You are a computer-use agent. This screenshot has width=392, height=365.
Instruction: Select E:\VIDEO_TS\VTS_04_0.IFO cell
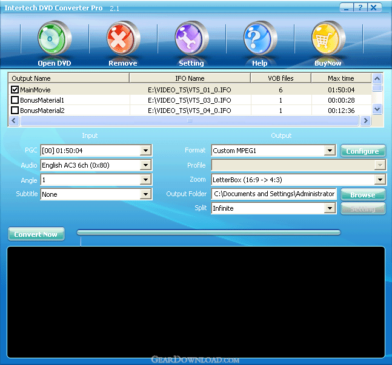click(x=190, y=111)
